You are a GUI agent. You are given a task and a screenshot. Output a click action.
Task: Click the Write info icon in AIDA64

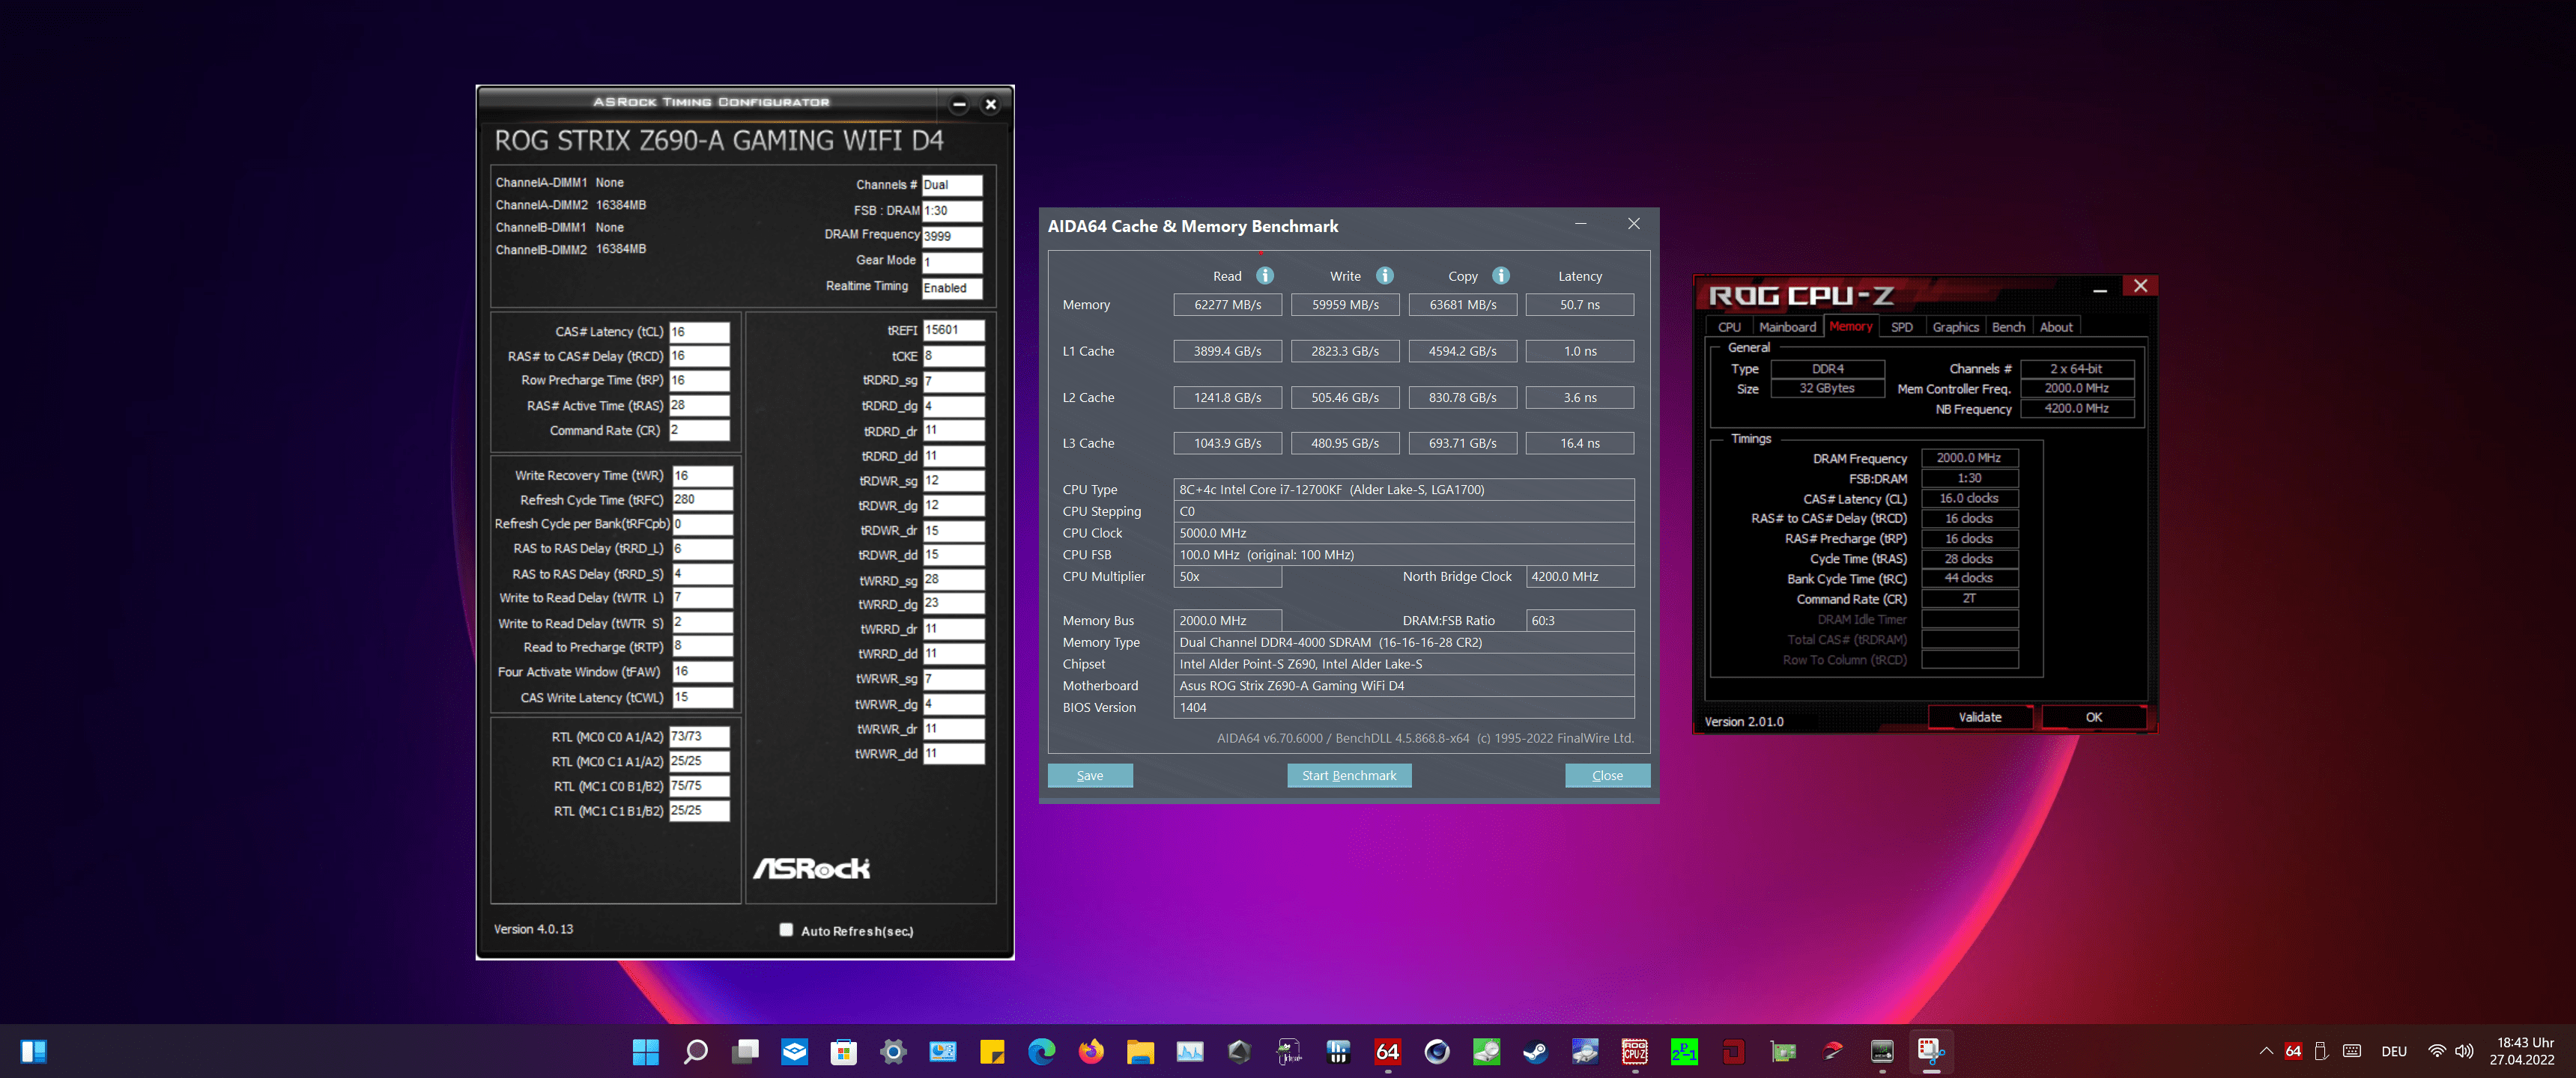coord(1384,275)
